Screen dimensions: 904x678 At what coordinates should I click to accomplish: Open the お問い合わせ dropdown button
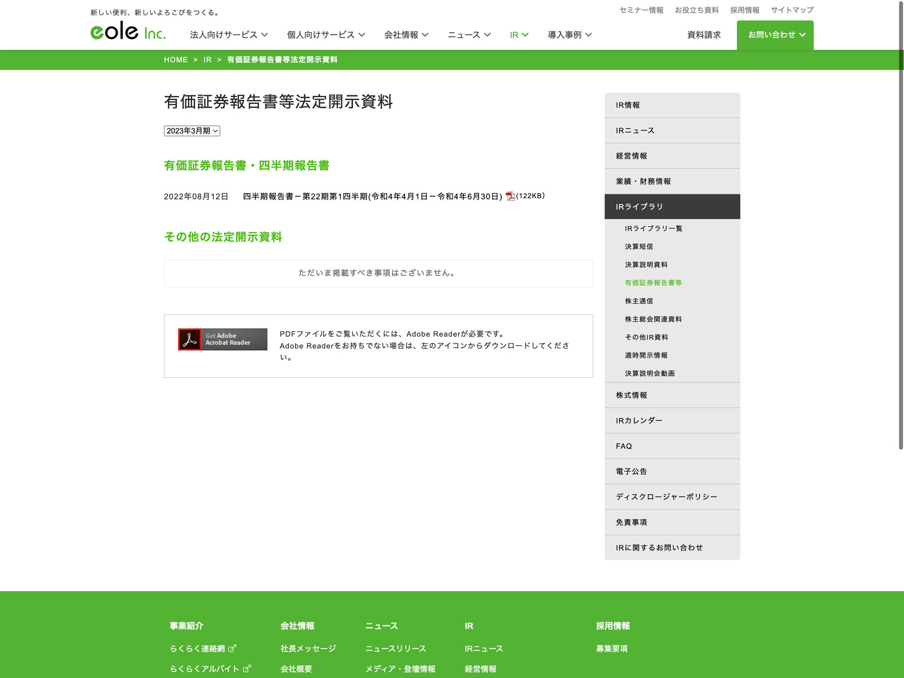point(775,35)
